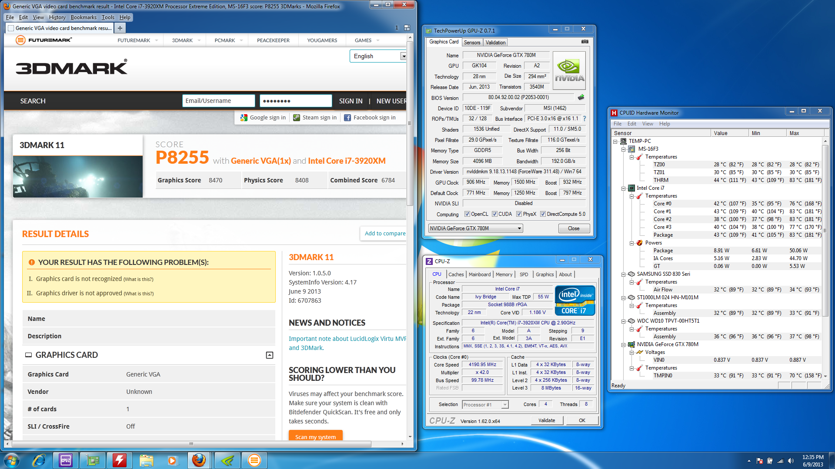
Task: Switch to Firefox on the taskbar
Action: click(x=199, y=460)
